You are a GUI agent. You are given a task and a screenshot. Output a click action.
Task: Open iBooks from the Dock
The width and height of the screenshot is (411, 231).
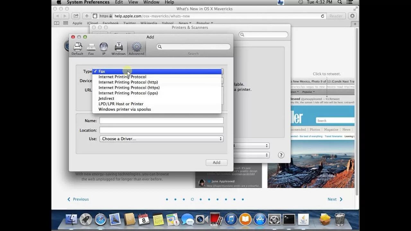point(245,219)
